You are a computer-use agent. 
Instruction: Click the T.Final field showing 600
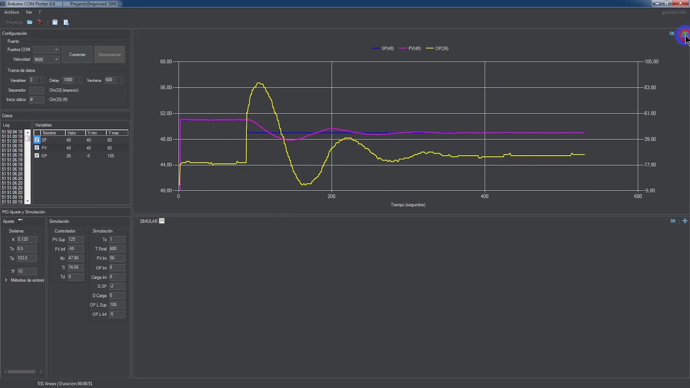click(x=116, y=249)
